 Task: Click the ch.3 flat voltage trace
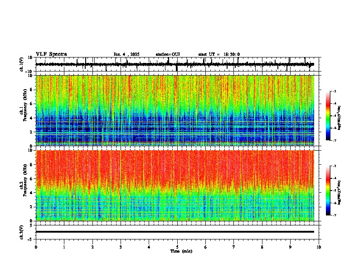(x=175, y=232)
